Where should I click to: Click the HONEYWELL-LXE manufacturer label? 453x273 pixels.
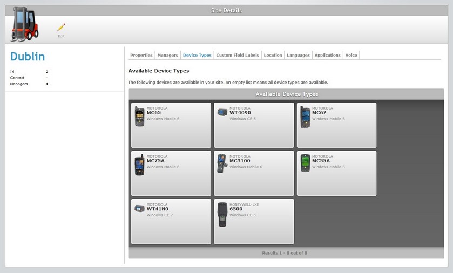coord(244,204)
